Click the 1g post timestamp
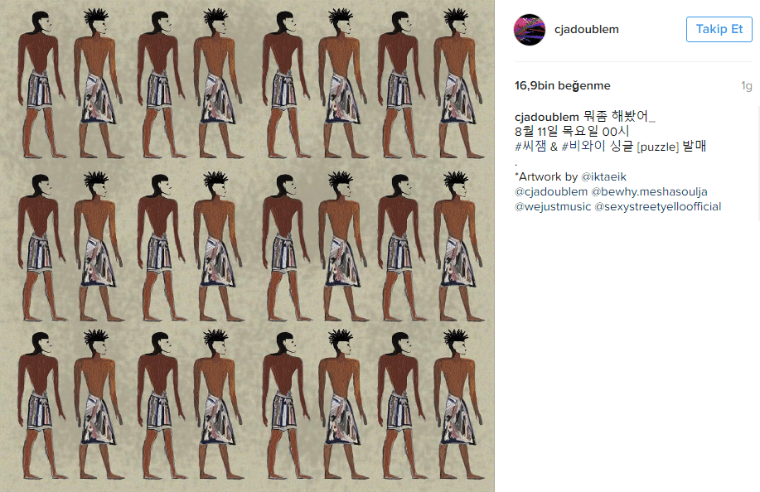 pos(747,85)
